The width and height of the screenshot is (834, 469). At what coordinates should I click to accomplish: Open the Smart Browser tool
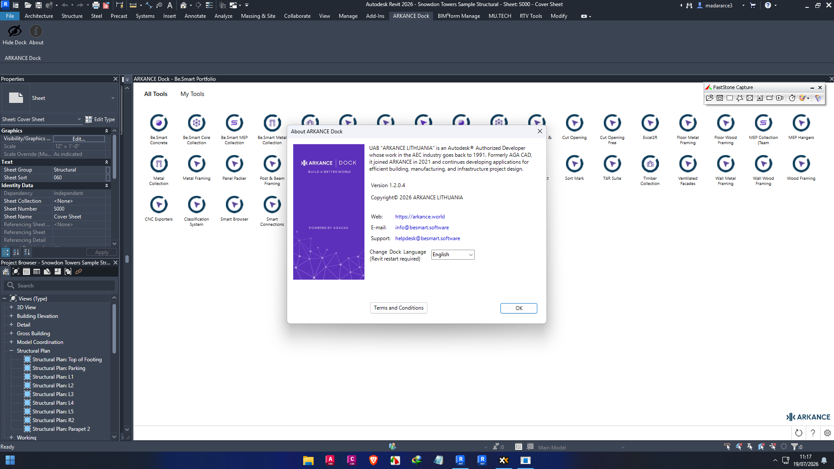click(234, 208)
